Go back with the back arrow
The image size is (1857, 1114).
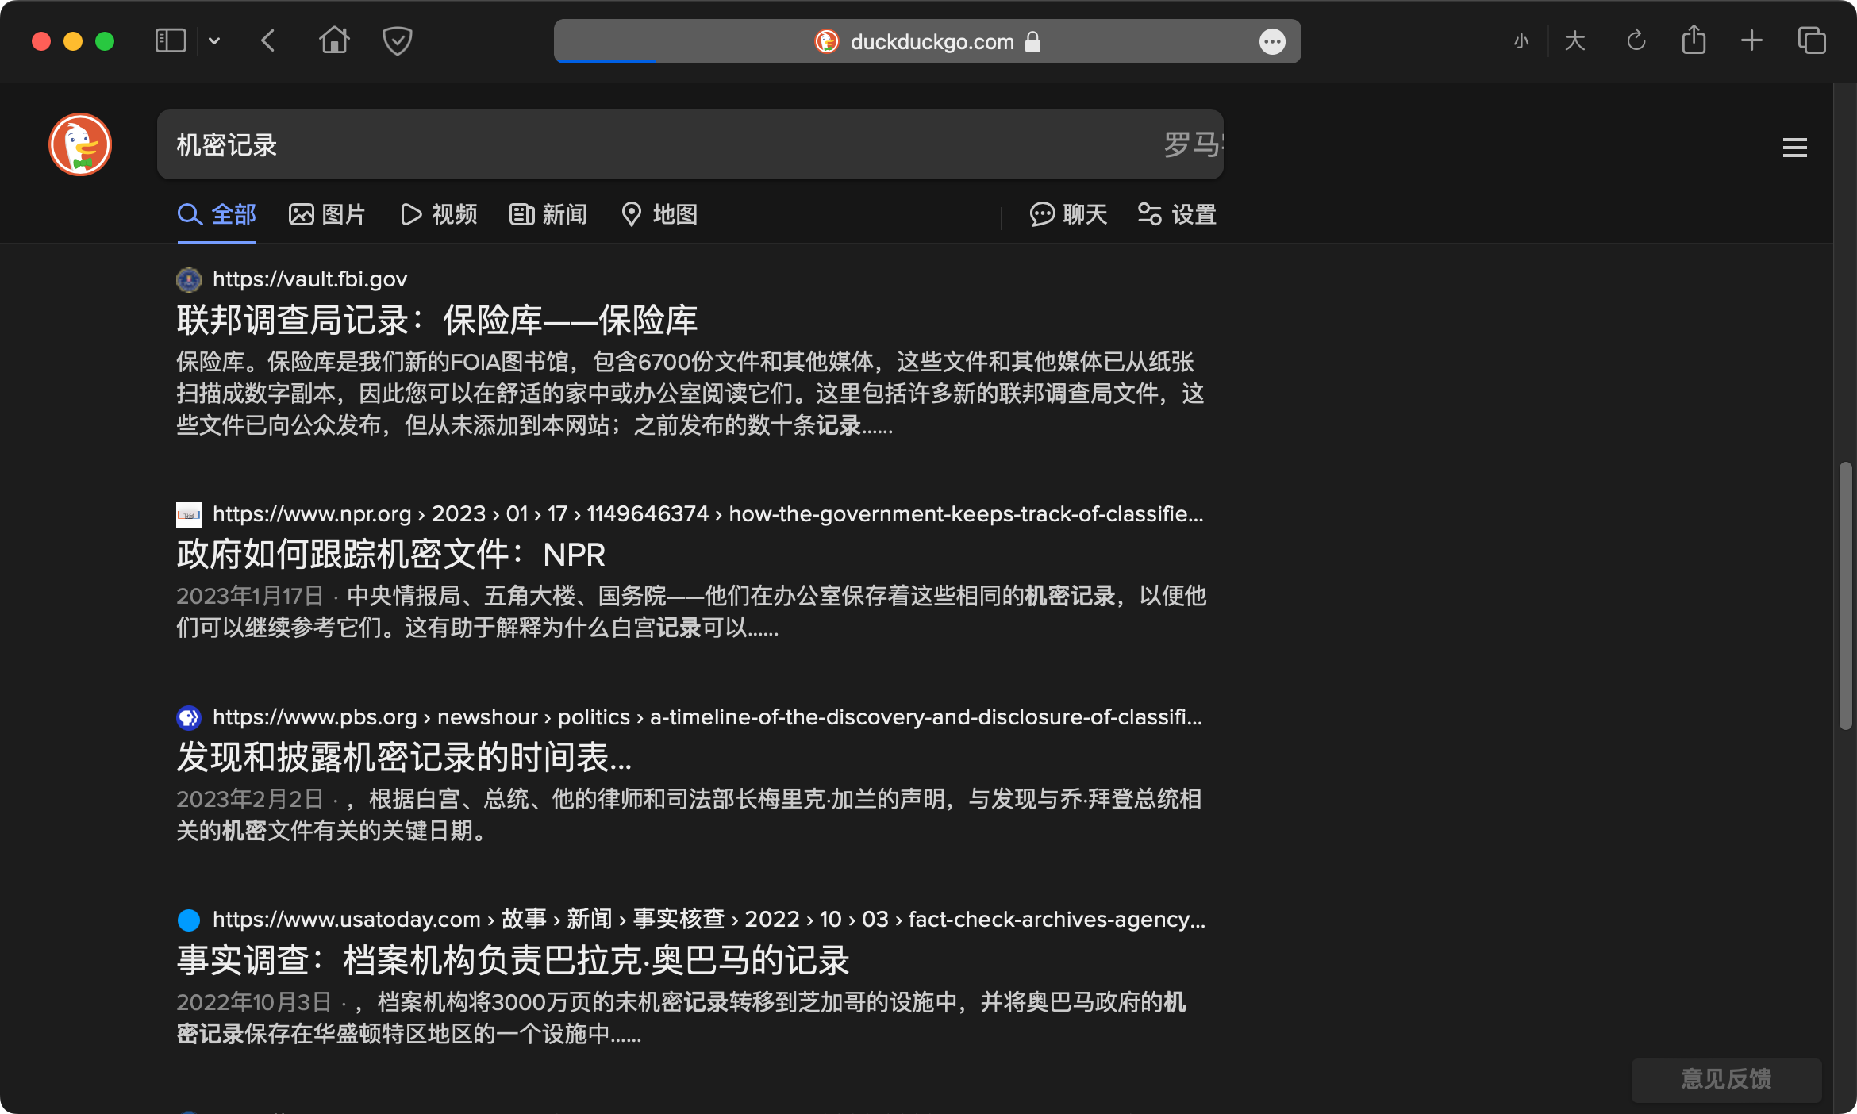click(x=268, y=40)
